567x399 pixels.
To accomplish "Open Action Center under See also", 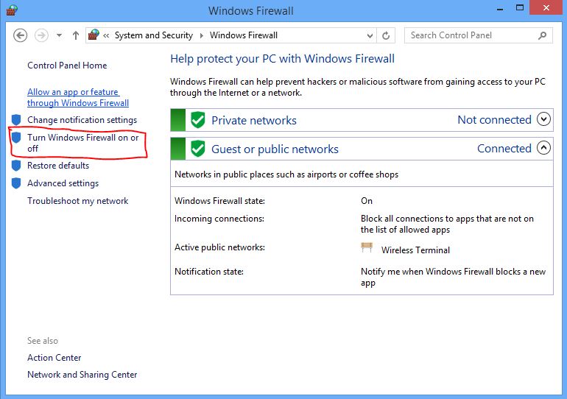I will (54, 358).
